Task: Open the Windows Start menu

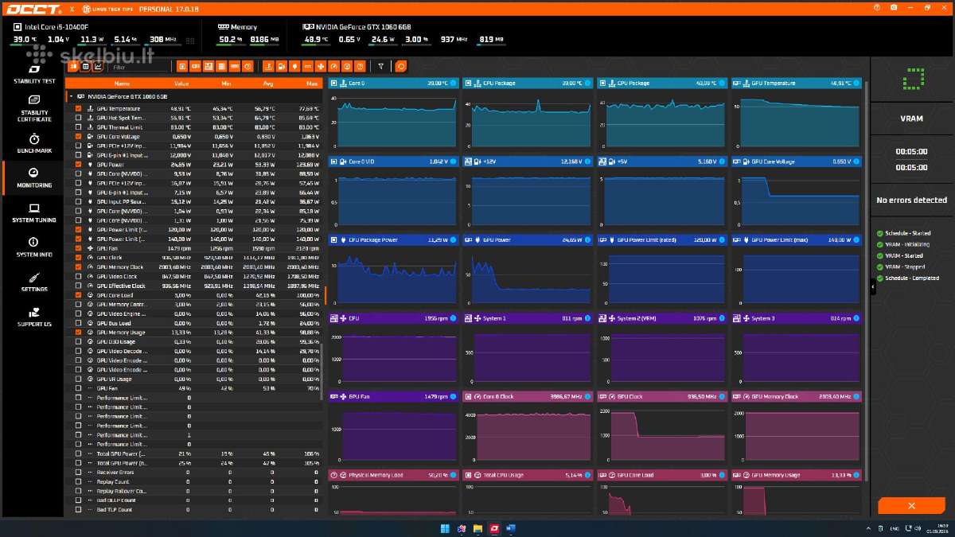Action: pos(445,528)
